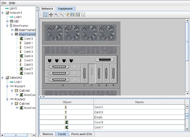Image resolution: width=190 pixels, height=137 pixels.
Task: Click the tree panel scroll-right arrow
Action: (x=34, y=135)
